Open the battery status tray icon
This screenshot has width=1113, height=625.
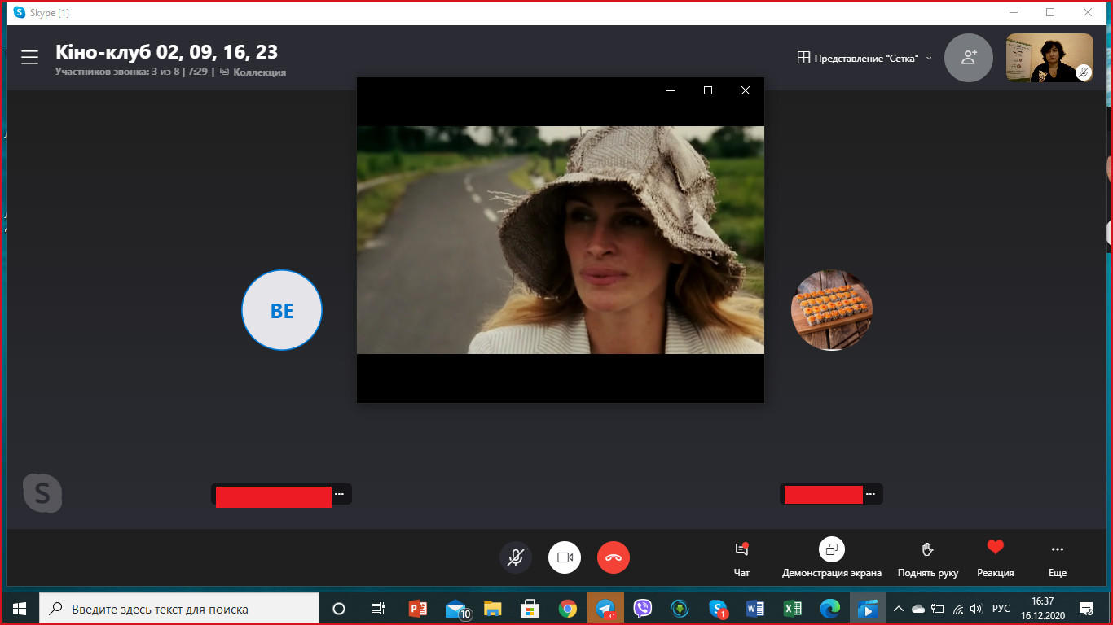point(938,608)
